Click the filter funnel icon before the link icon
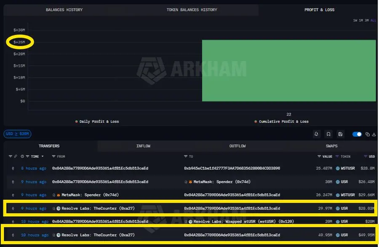This screenshot has height=247, width=379. pos(11,156)
